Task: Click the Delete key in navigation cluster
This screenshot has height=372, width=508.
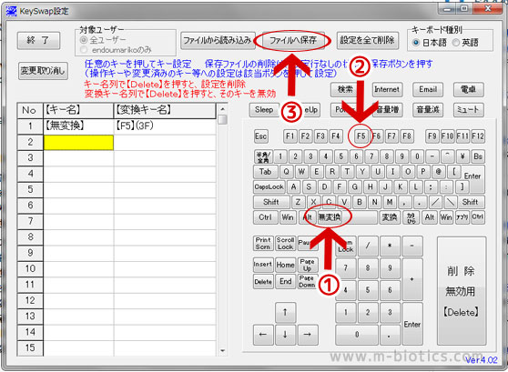Action: tap(263, 281)
